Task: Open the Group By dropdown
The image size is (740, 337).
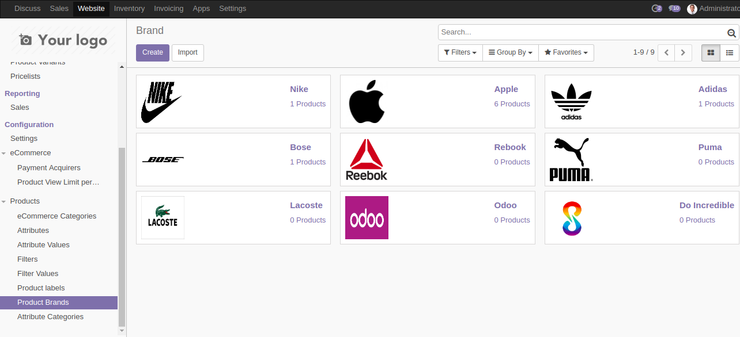Action: tap(511, 52)
